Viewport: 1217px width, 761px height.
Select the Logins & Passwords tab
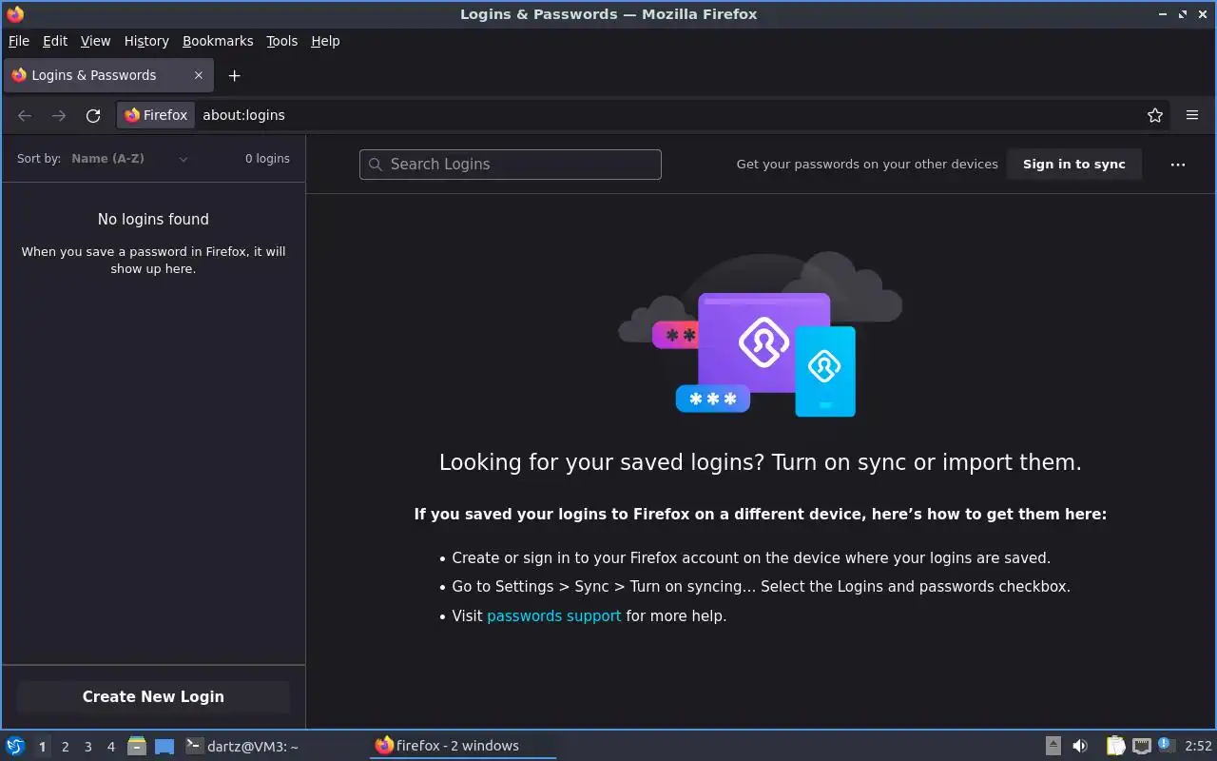[108, 75]
